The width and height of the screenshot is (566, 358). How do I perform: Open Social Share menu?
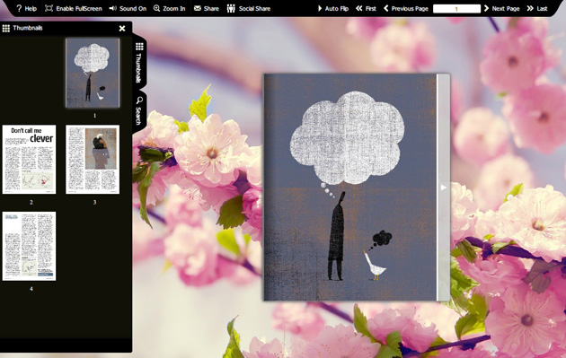coord(248,8)
